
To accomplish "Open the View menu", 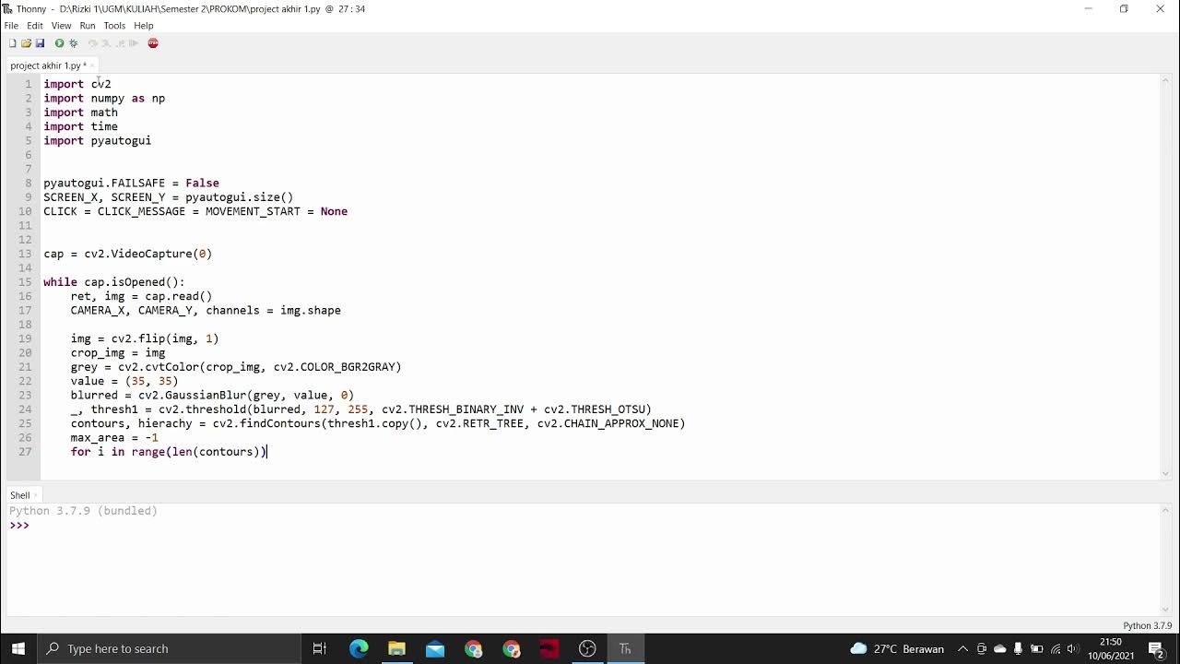I will point(61,26).
